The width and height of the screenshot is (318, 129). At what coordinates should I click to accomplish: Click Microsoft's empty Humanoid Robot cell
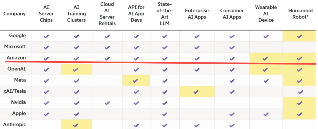(x=300, y=47)
